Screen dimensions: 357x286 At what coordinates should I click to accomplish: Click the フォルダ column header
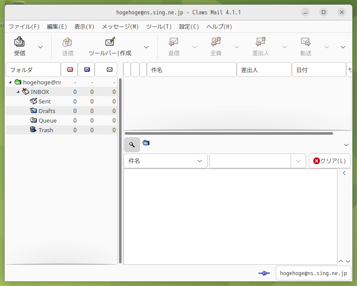[33, 70]
